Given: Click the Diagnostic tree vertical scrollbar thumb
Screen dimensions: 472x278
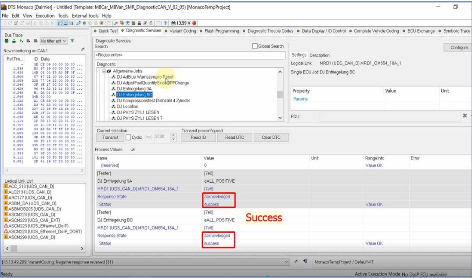Looking at the screenshot, I should click(280, 94).
